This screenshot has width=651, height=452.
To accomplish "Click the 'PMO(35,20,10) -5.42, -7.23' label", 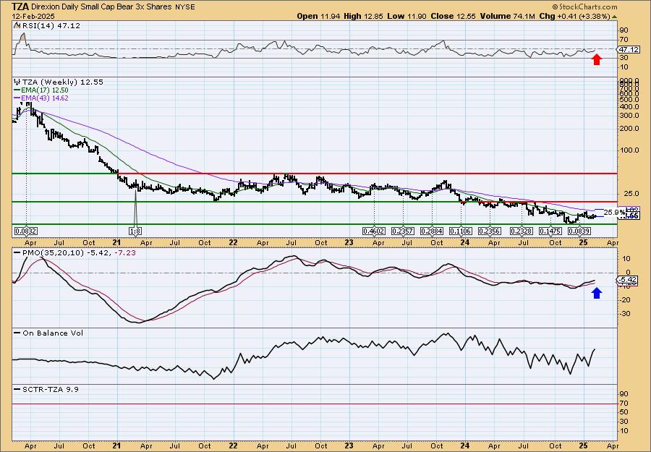I will coord(78,252).
